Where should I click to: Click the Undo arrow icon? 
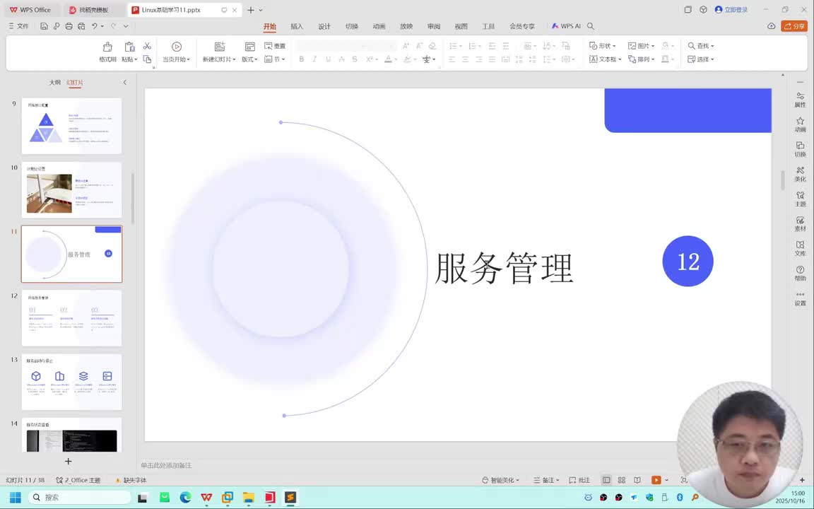[x=95, y=26]
